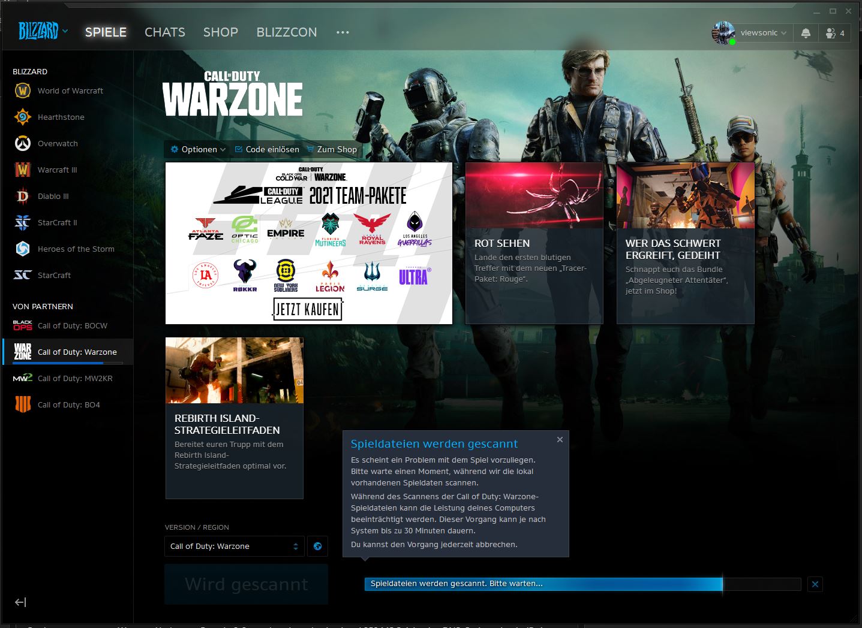Screen dimensions: 862x628
Task: Expand the Blizzard logo dropdown arrow
Action: coord(65,31)
